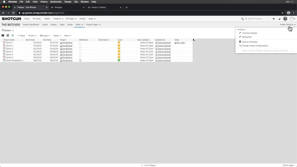Switch to master-detail view mode icon
Image resolution: width=297 pixels, height=167 pixels.
tap(3, 35)
